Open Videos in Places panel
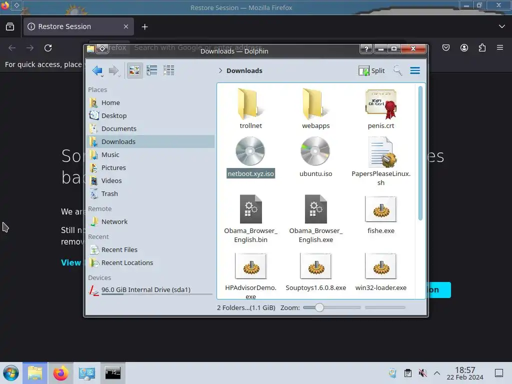This screenshot has height=384, width=512. point(151,180)
